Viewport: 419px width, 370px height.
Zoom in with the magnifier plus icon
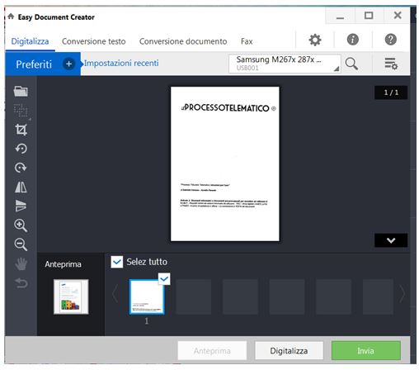(21, 225)
